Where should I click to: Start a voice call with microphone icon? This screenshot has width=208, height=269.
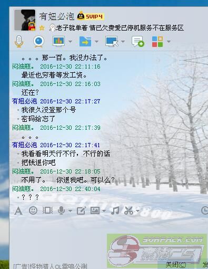pyautogui.click(x=19, y=42)
